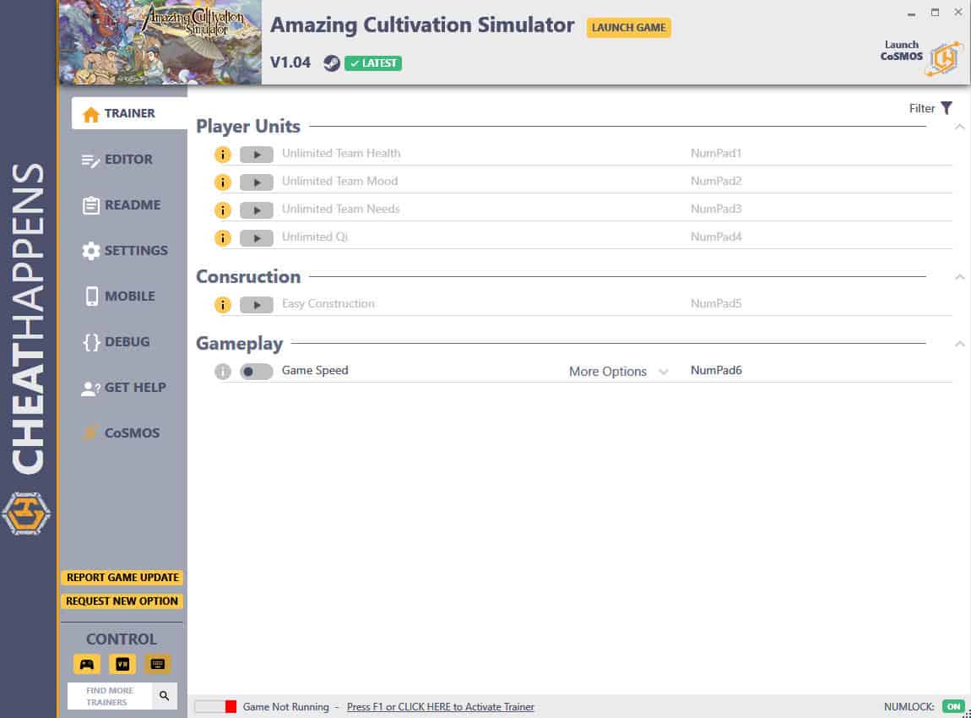
Task: Click info icon for Unlimited Team Mood
Action: tap(222, 182)
